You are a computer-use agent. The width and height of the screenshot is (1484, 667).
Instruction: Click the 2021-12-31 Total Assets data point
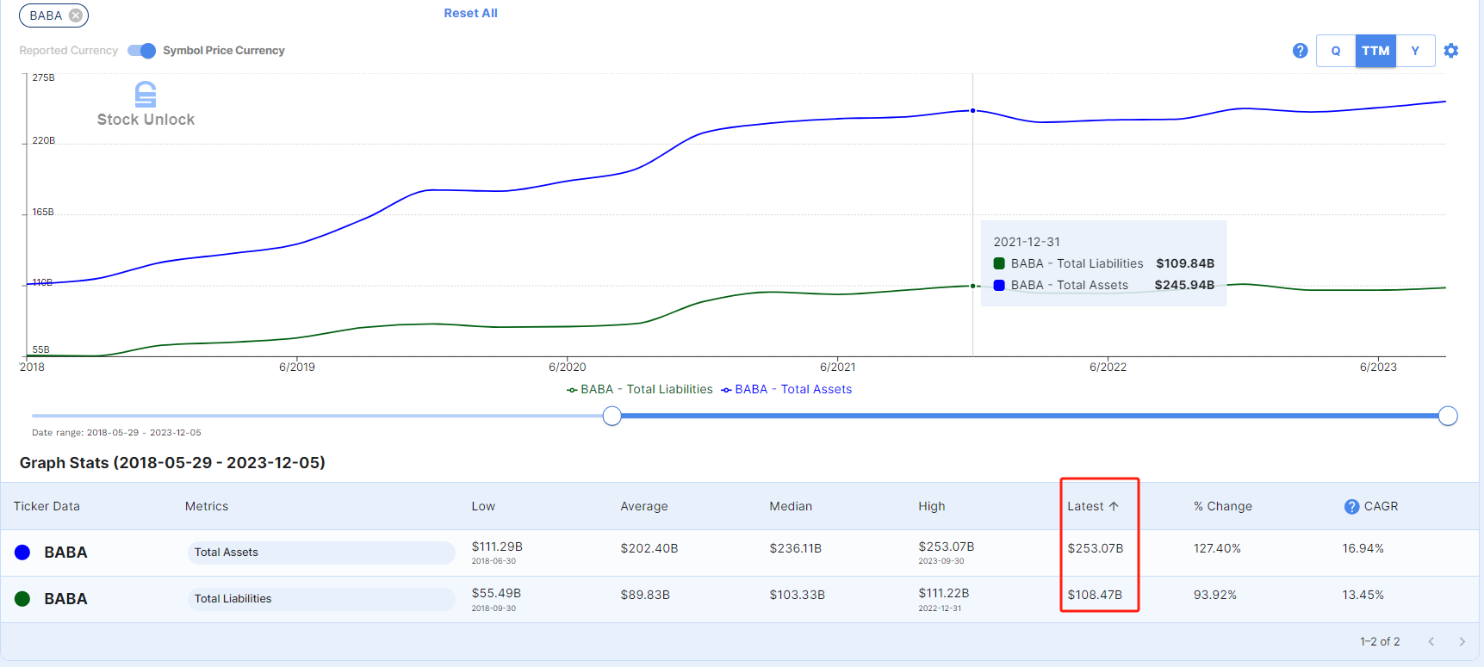pyautogui.click(x=973, y=110)
